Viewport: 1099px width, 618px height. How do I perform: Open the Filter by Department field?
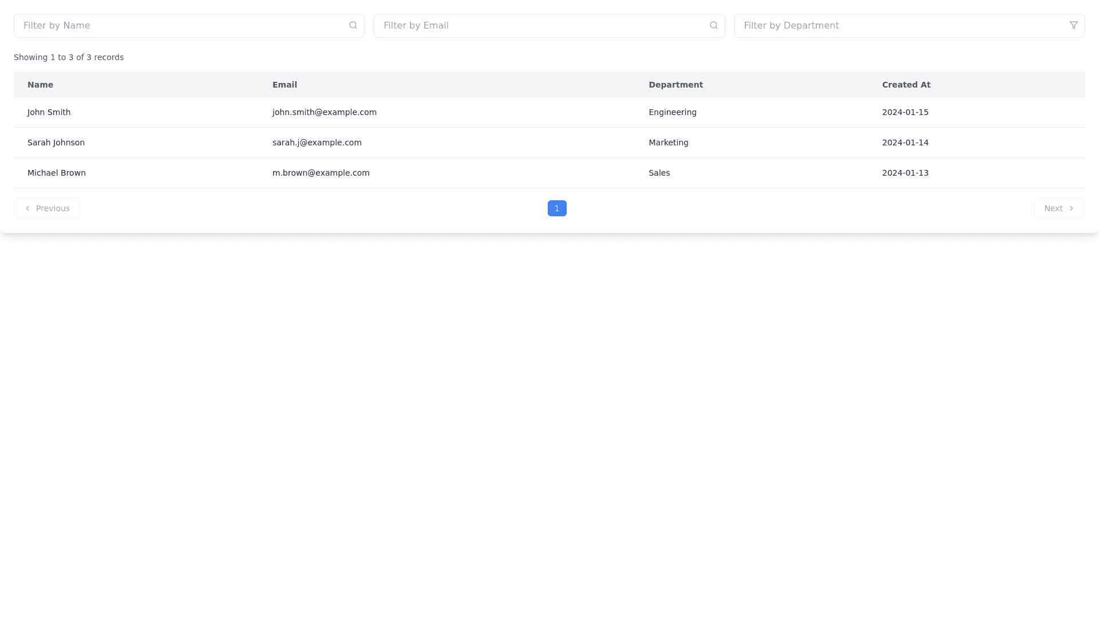point(902,26)
